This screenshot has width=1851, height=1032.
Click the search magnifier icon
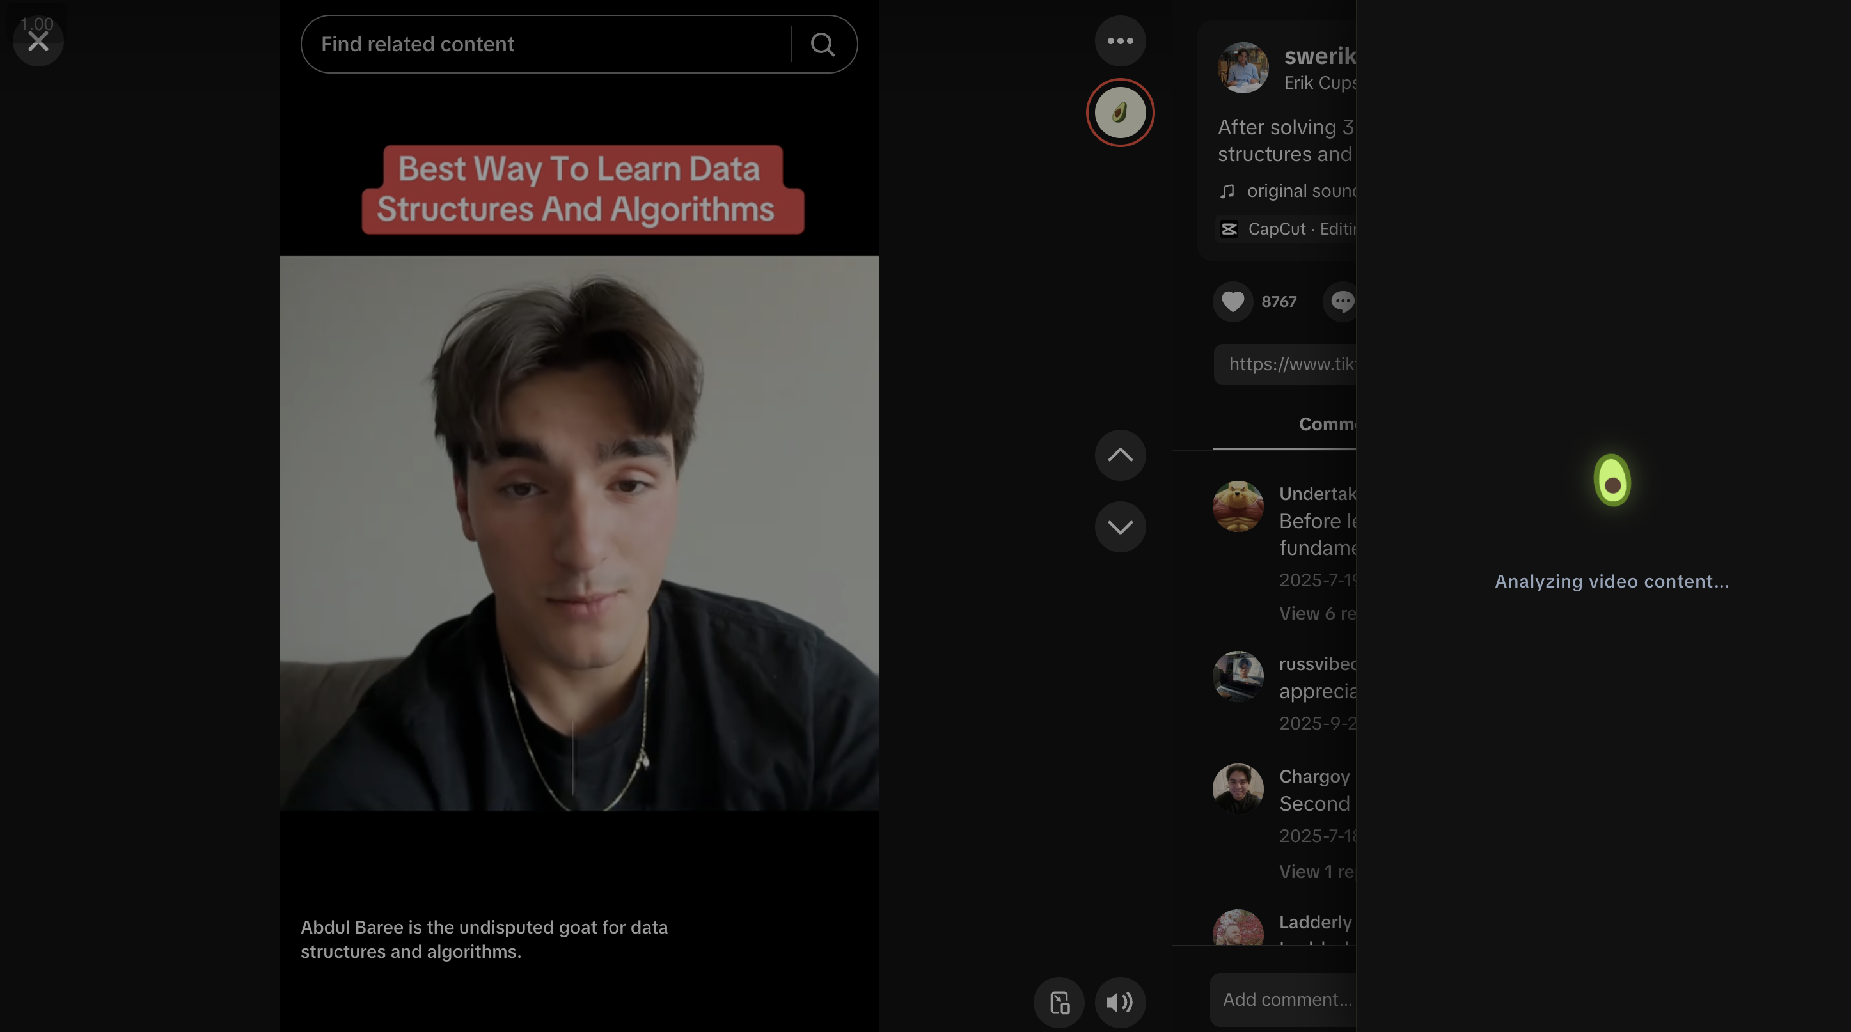click(823, 45)
